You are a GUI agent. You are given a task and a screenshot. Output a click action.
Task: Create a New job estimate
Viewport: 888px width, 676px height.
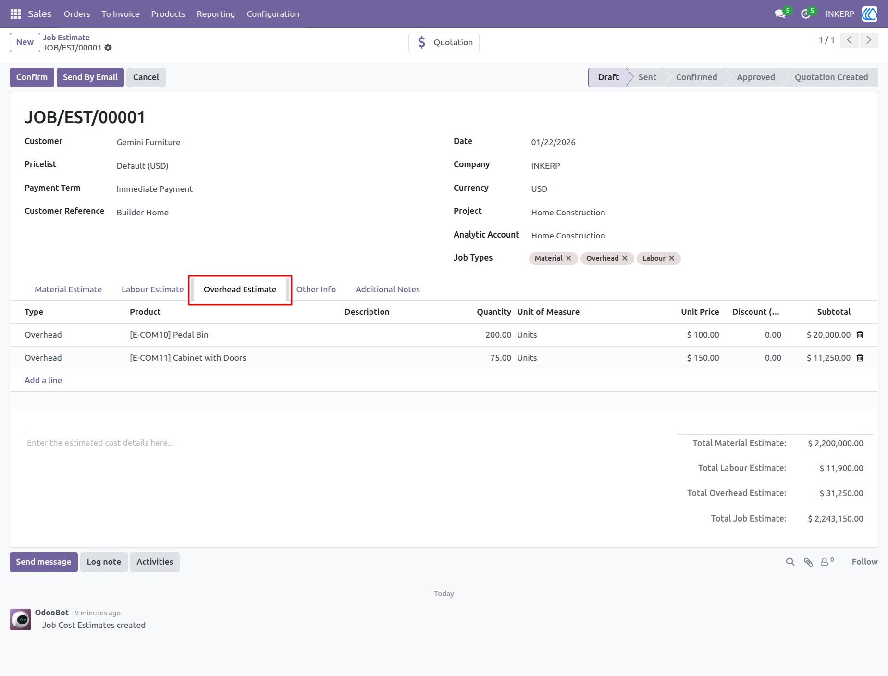(x=25, y=42)
